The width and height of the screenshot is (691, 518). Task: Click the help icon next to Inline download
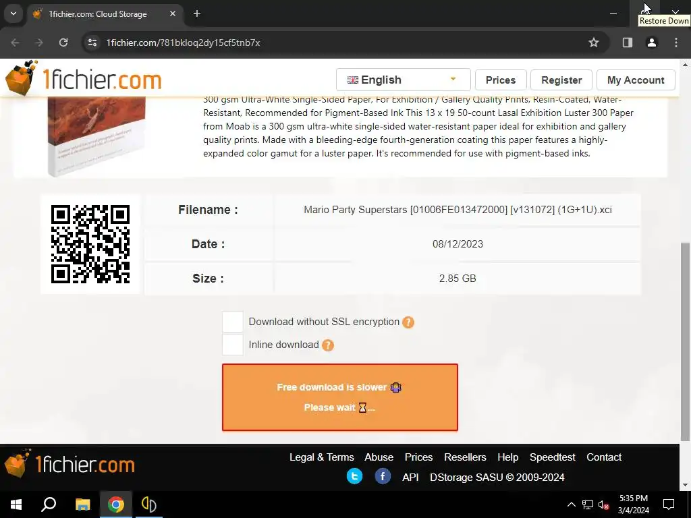(328, 345)
